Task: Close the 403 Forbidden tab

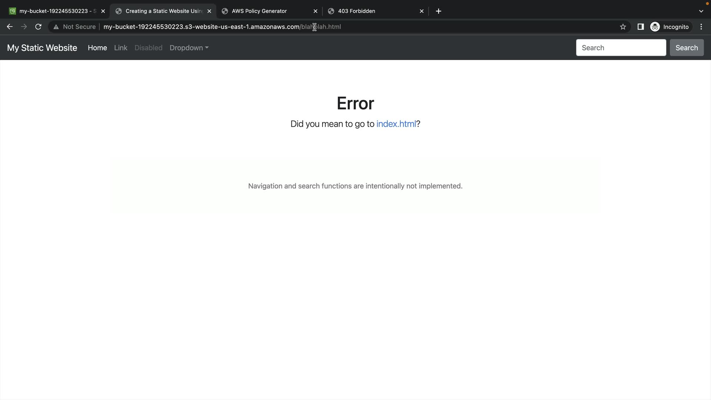Action: point(421,11)
